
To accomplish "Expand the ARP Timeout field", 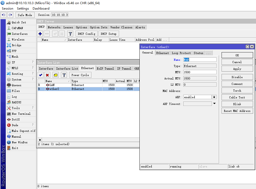I will point(214,104).
